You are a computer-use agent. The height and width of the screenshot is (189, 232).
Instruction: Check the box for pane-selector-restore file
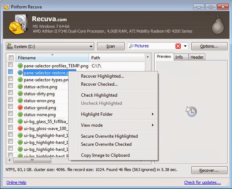(10, 72)
